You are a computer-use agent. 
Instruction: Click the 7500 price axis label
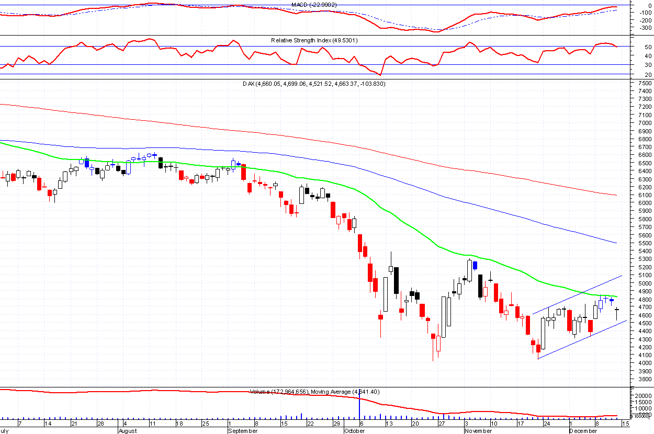(644, 83)
